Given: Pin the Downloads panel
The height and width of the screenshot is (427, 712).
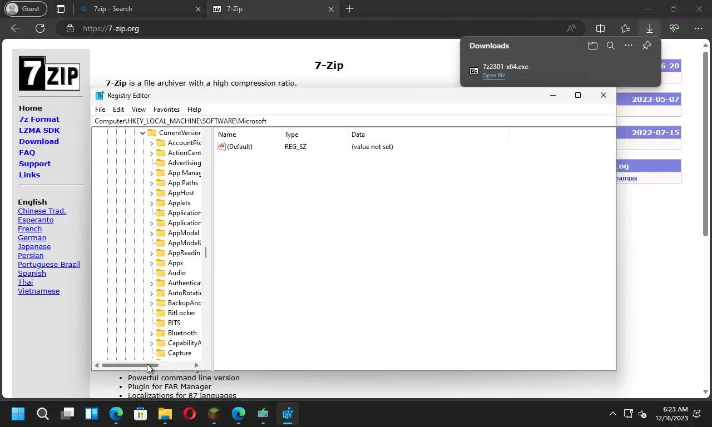Looking at the screenshot, I should 646,46.
